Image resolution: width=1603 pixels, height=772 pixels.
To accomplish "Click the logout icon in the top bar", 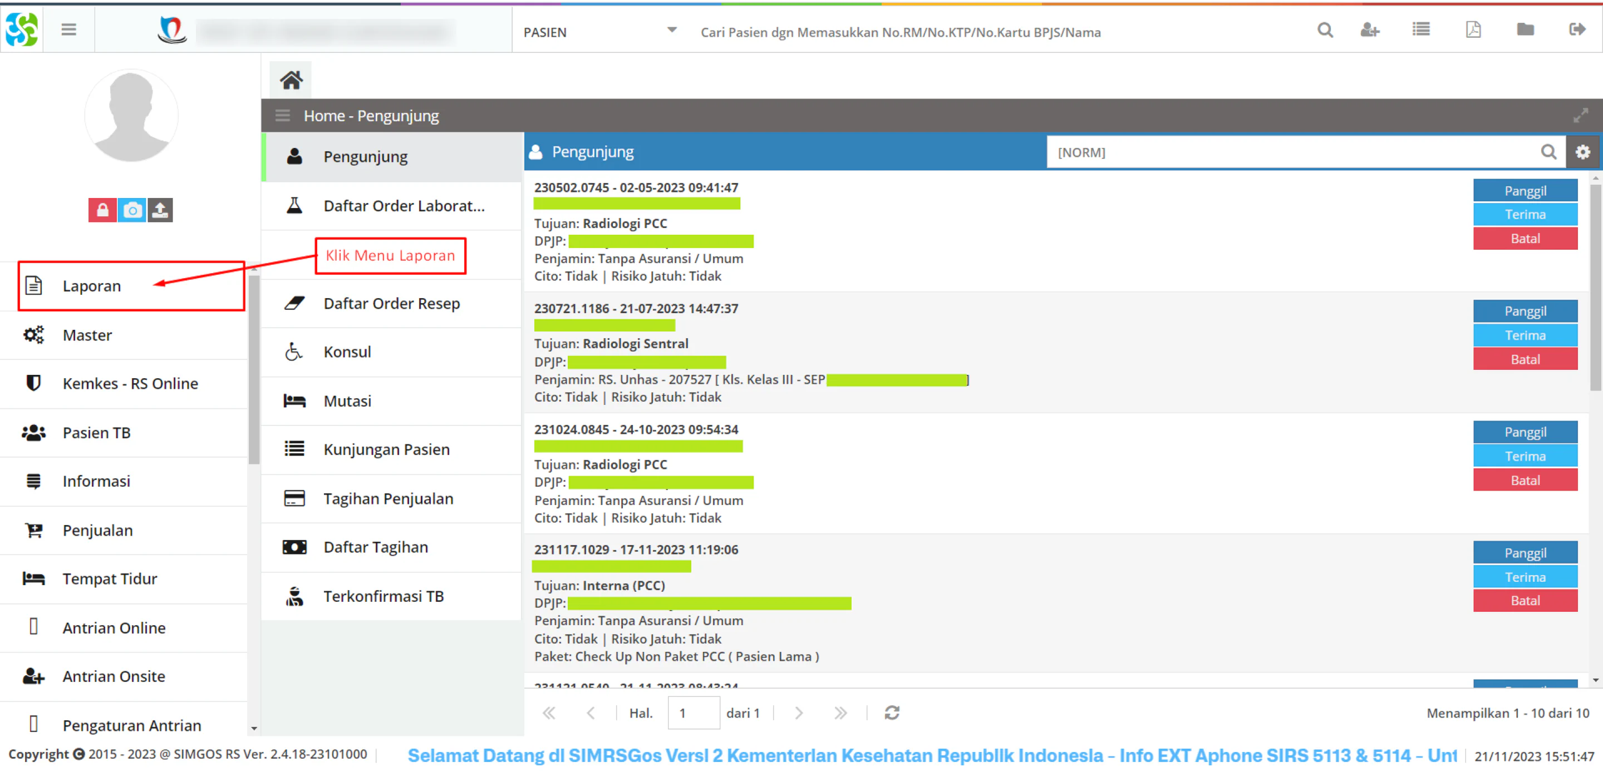I will pos(1577,29).
